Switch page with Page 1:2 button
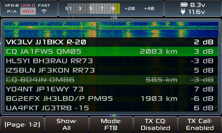The image size is (222, 133). point(22,125)
